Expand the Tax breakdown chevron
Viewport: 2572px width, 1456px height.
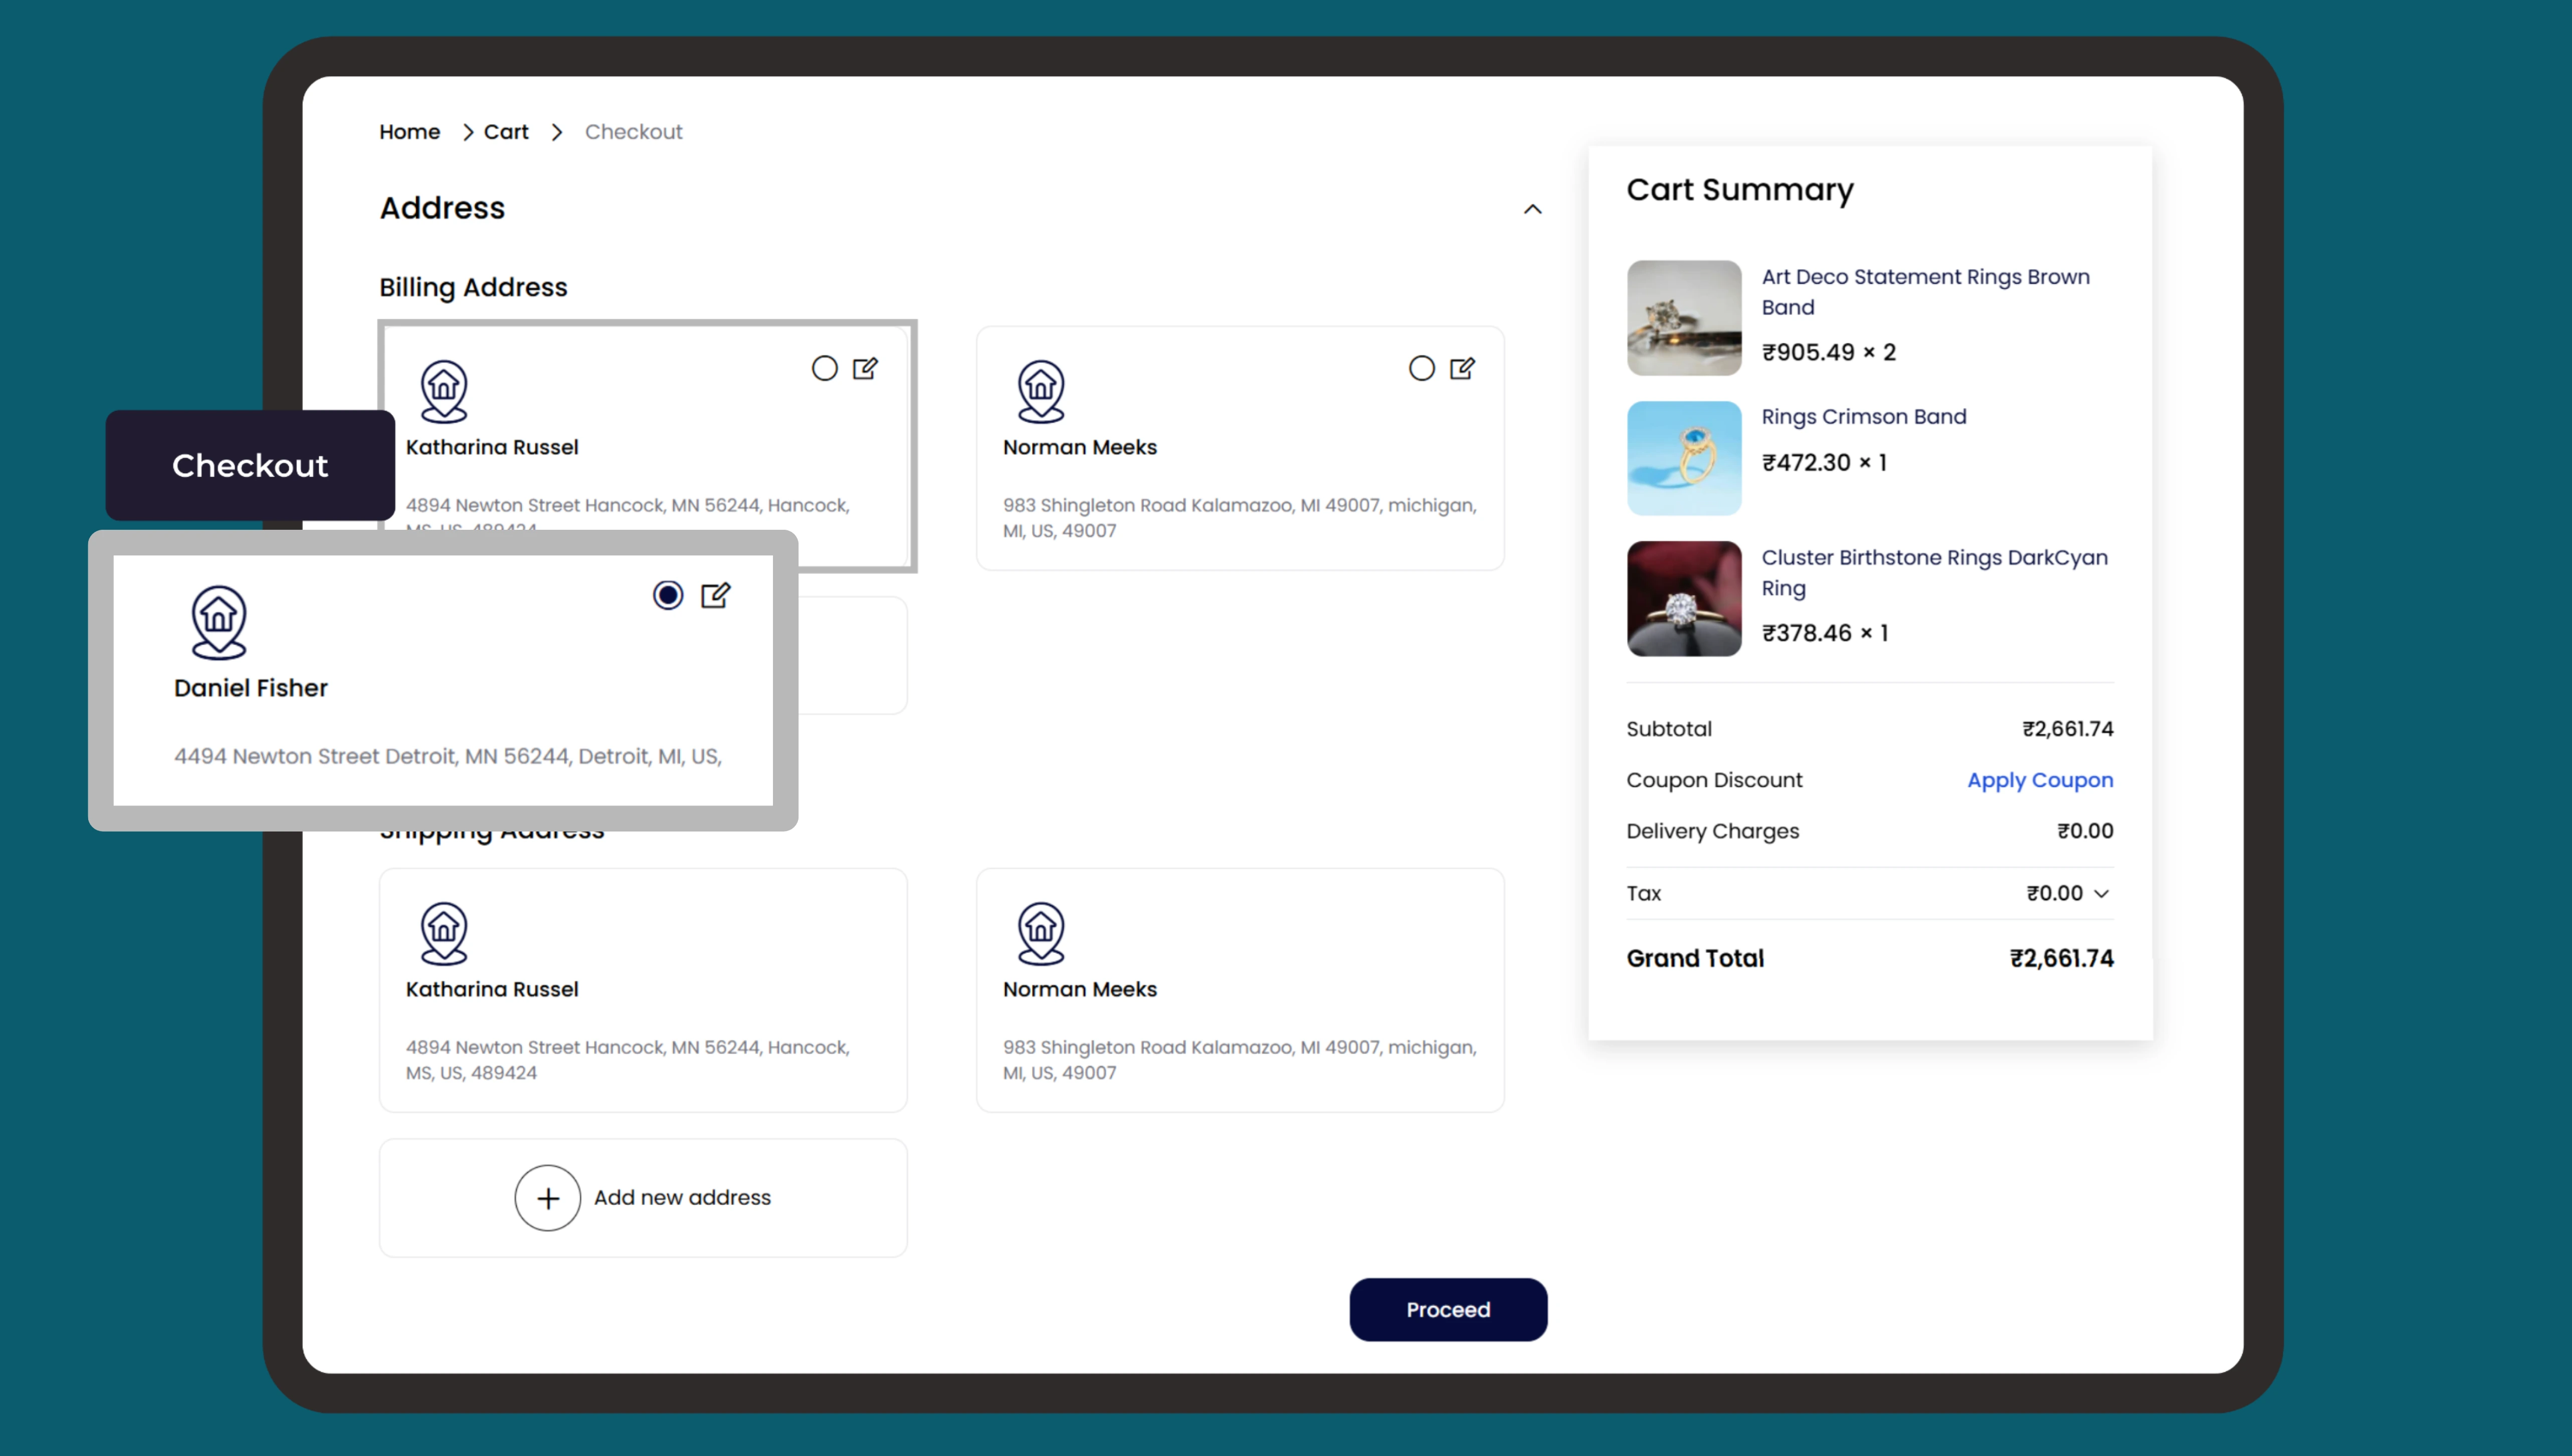(x=2101, y=893)
